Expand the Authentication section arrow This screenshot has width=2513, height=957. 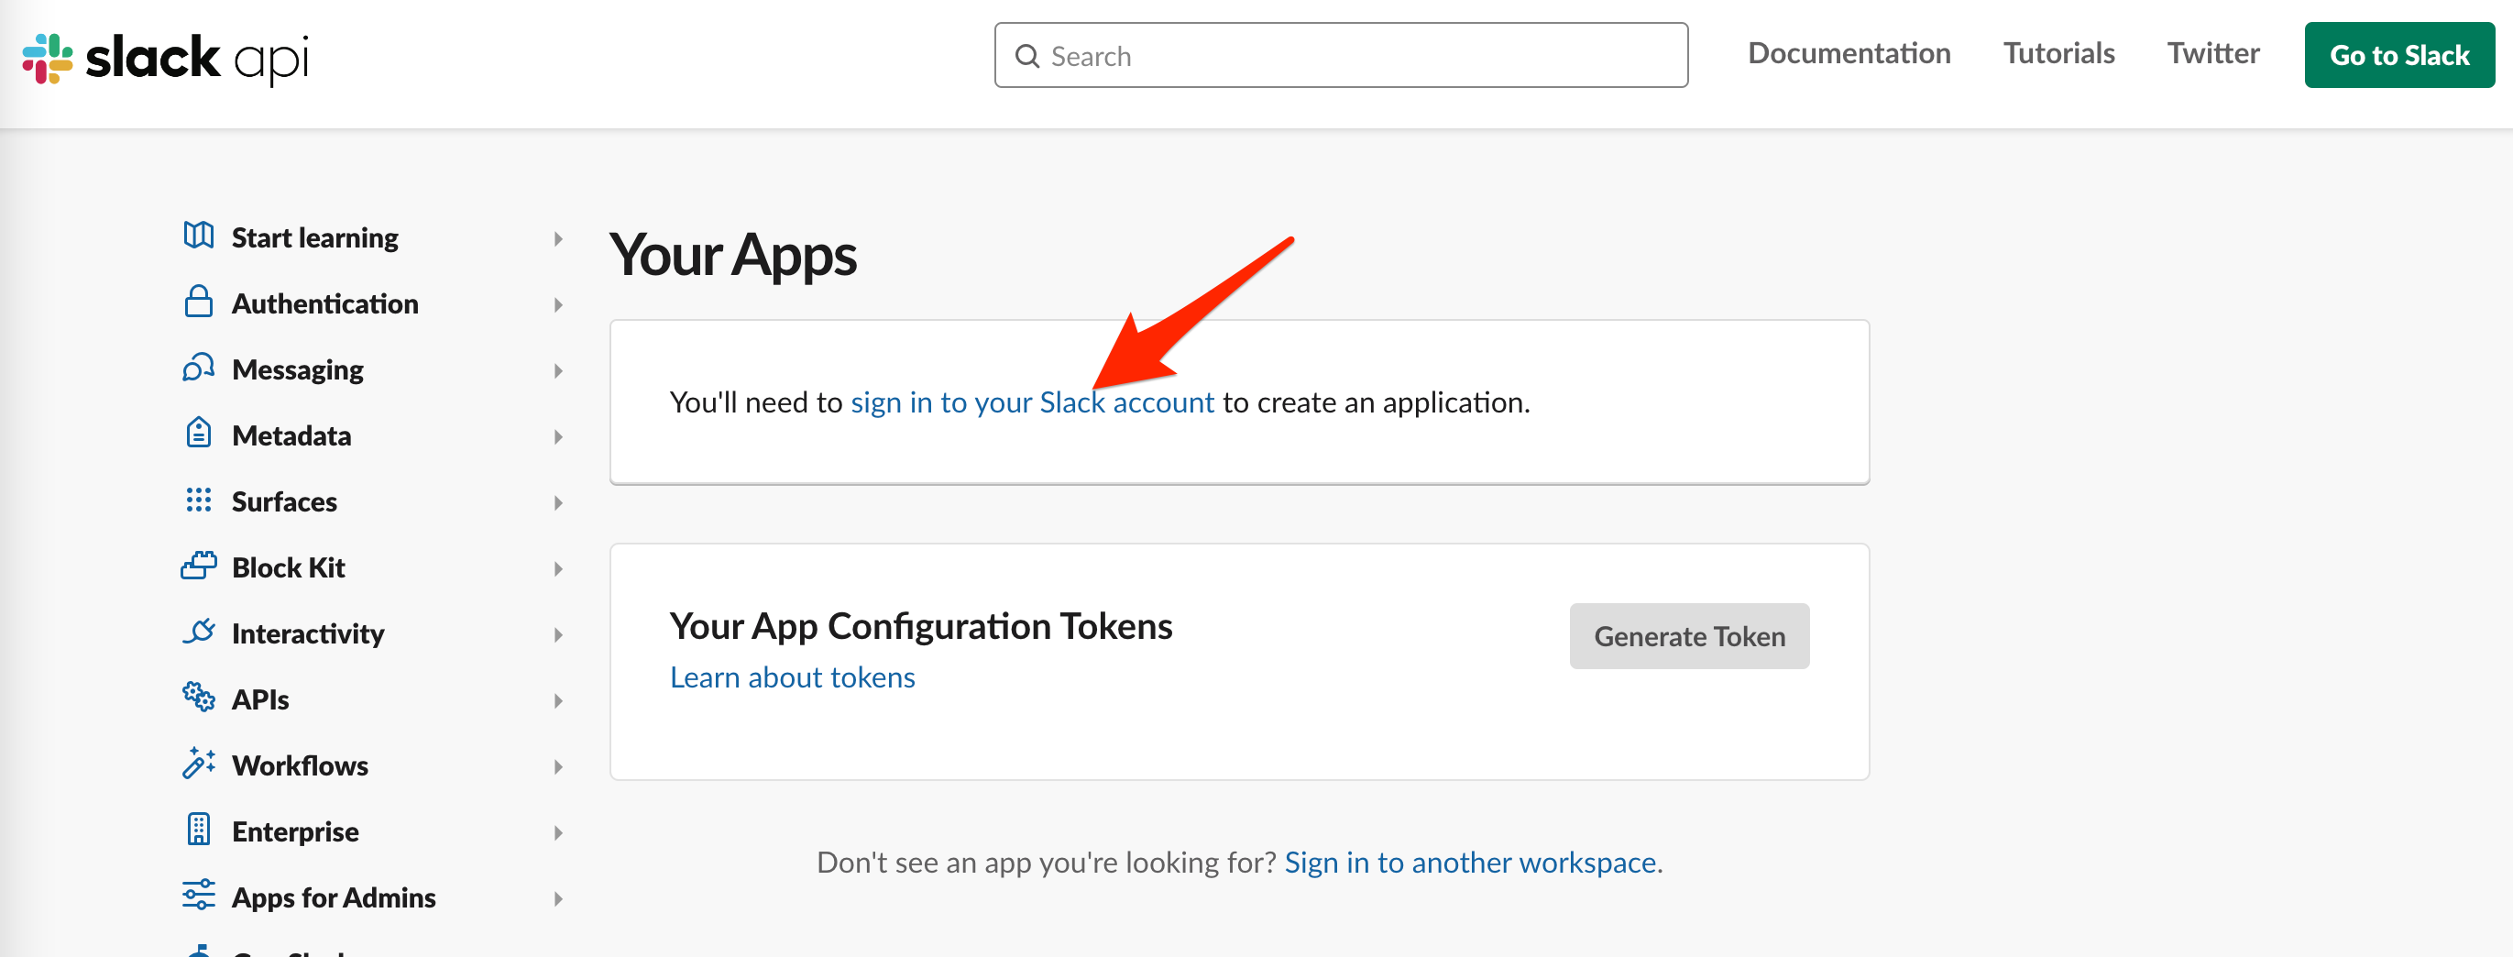click(x=558, y=304)
